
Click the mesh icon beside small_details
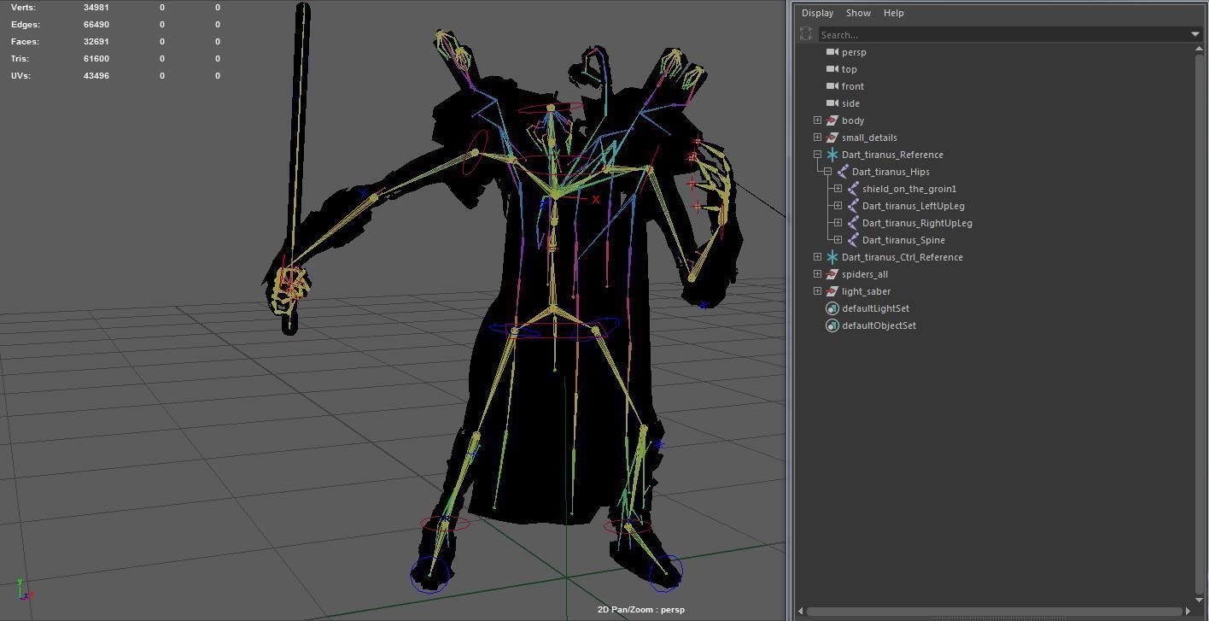832,138
